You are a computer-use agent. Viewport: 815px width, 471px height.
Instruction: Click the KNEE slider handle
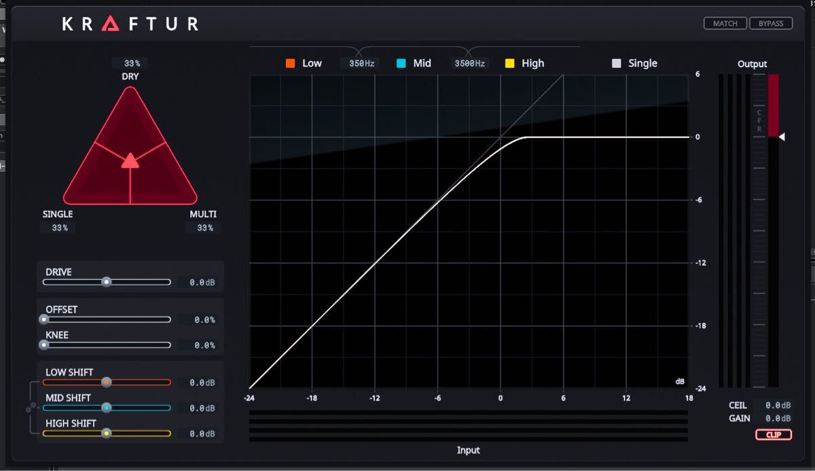pos(44,345)
